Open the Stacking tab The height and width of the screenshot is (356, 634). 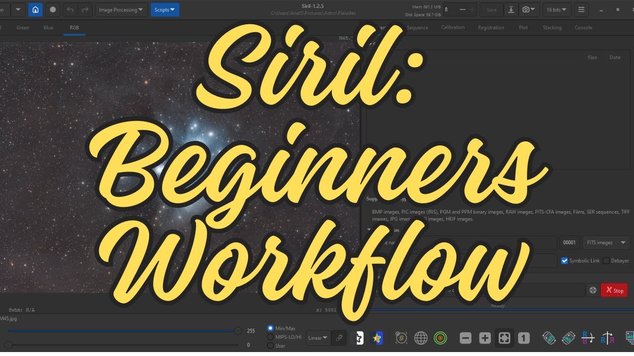click(552, 28)
